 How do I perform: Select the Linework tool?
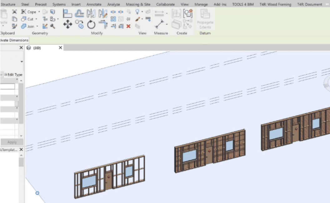[x=148, y=19]
